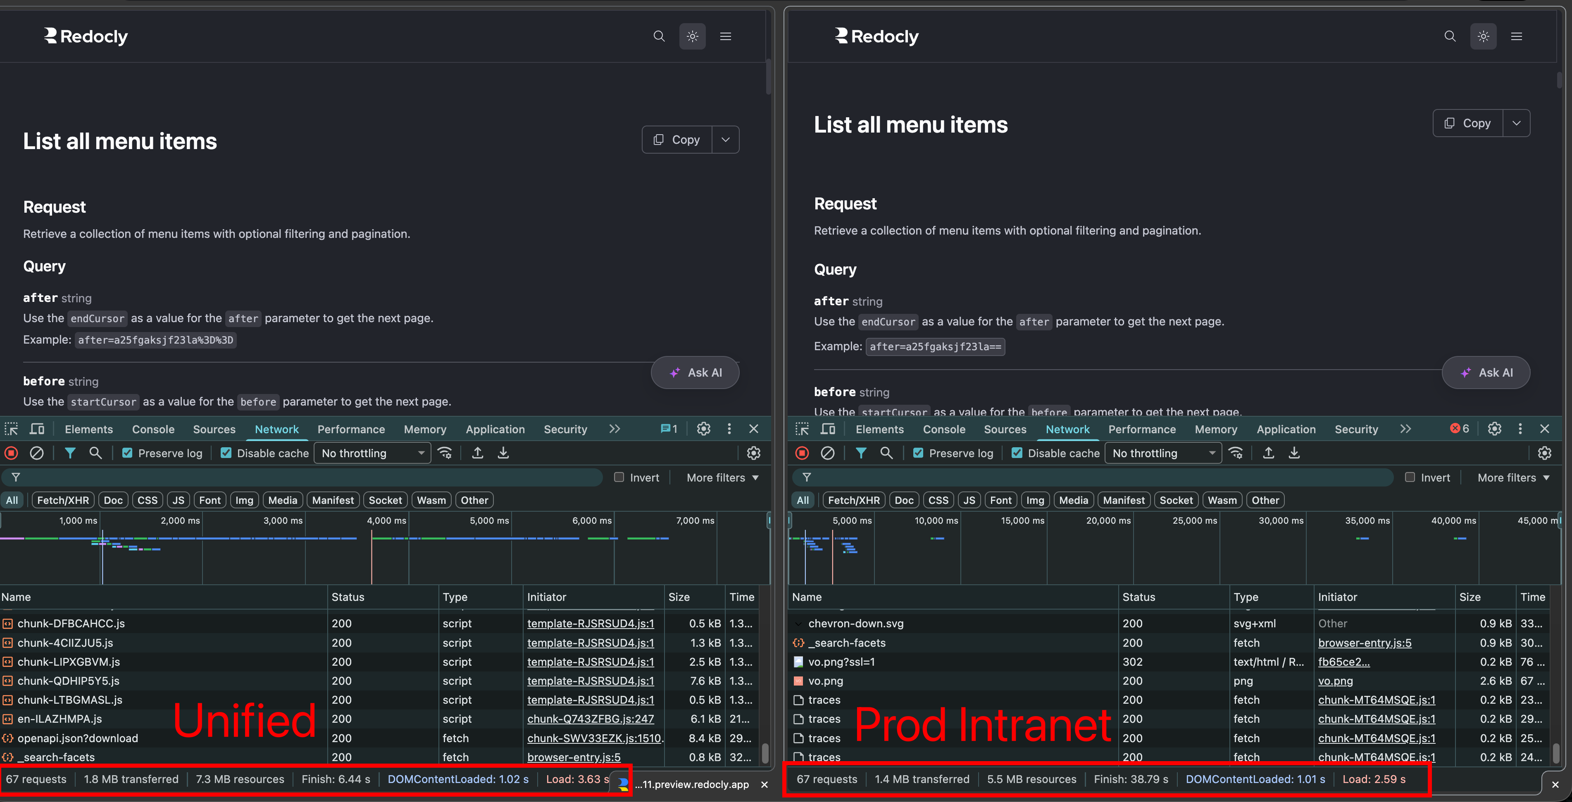This screenshot has height=802, width=1572.
Task: Expand the Copy button dropdown arrow in left pane
Action: point(725,140)
